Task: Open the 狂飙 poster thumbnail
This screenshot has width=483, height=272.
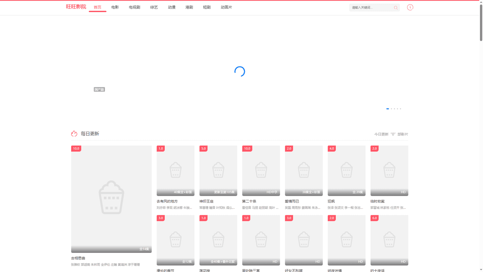Action: tap(346, 171)
